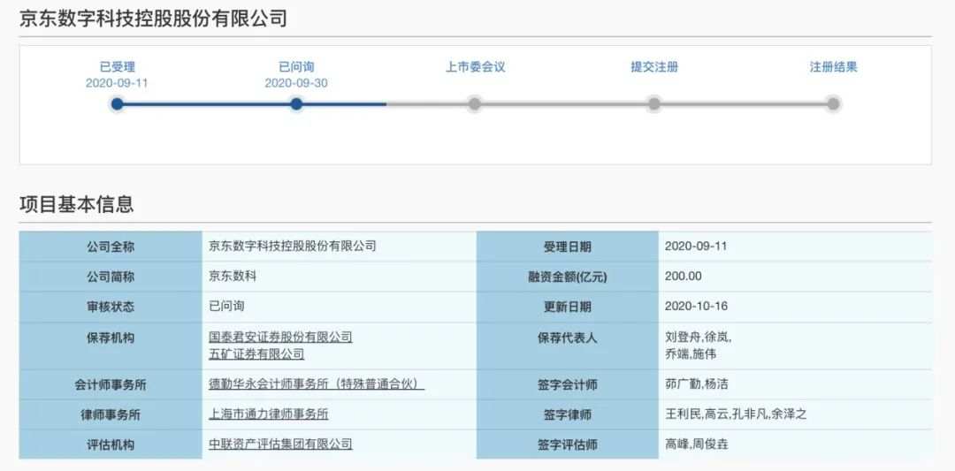Click the 受理日期 header cell

click(x=567, y=247)
